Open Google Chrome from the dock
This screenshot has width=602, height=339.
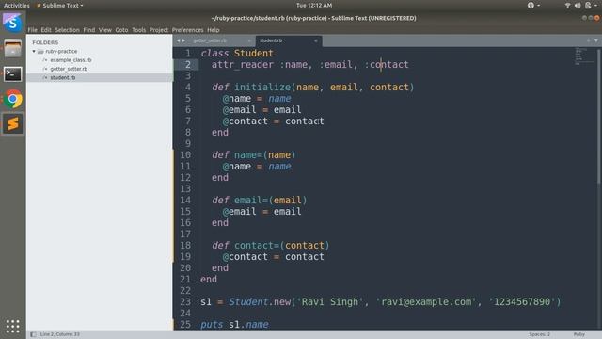[x=12, y=100]
